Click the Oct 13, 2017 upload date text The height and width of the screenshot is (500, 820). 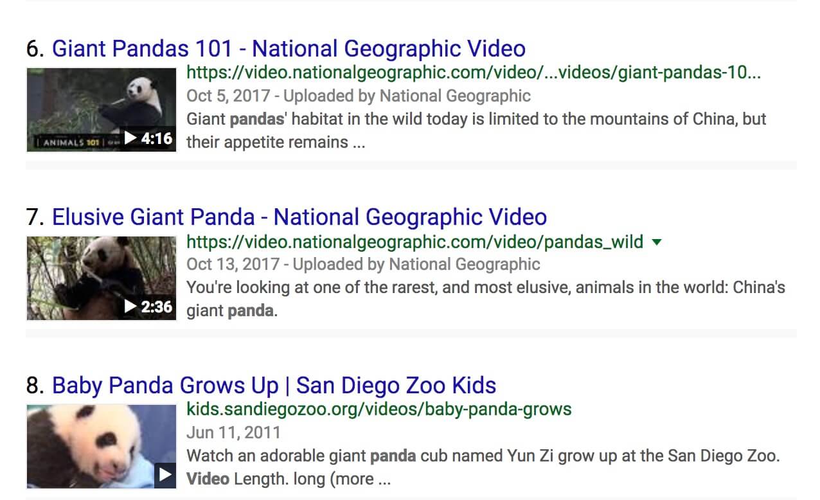click(x=233, y=264)
